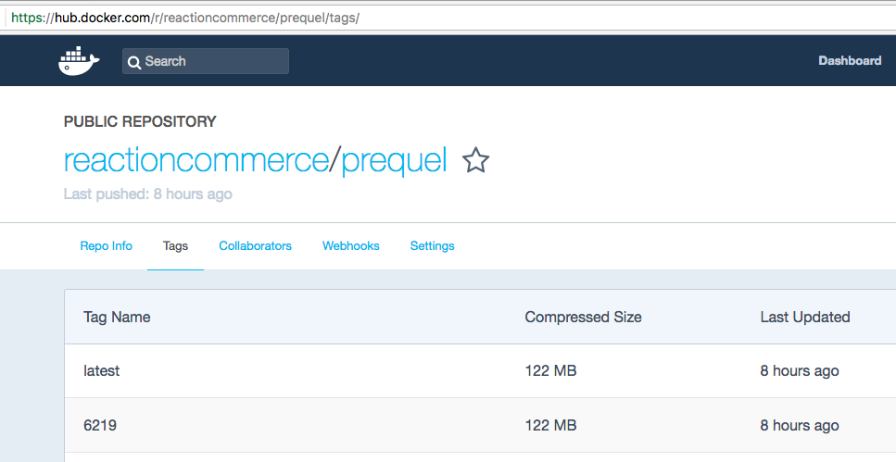Click 8 hours ago in latest row

pos(800,371)
